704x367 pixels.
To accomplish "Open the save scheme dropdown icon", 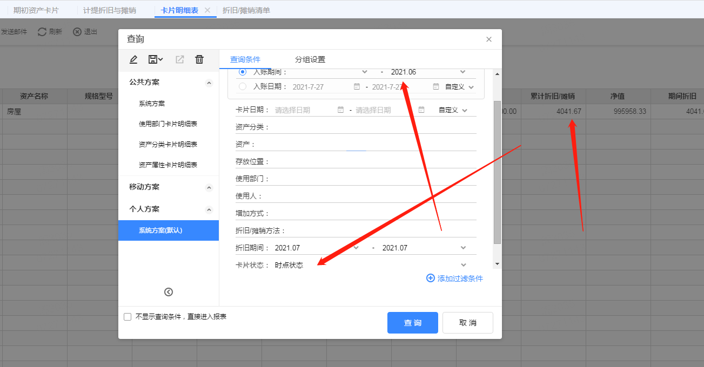I will pos(156,59).
